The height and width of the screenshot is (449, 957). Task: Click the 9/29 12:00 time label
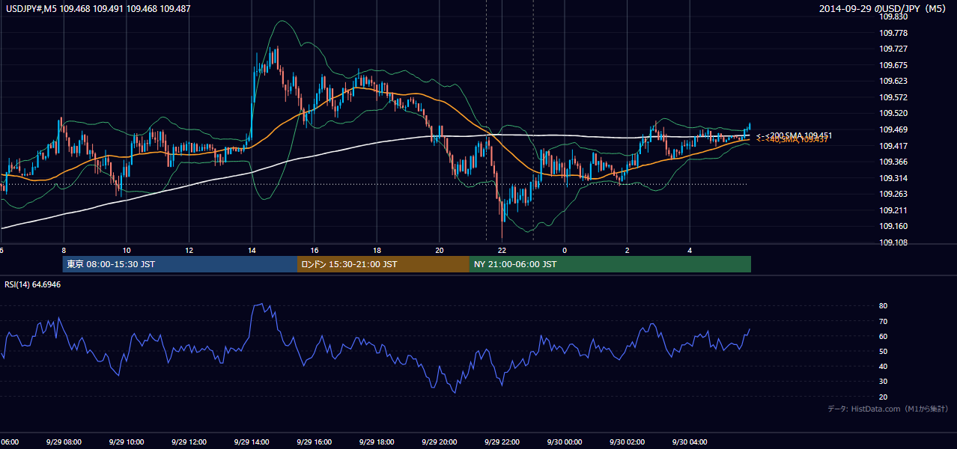coord(189,442)
